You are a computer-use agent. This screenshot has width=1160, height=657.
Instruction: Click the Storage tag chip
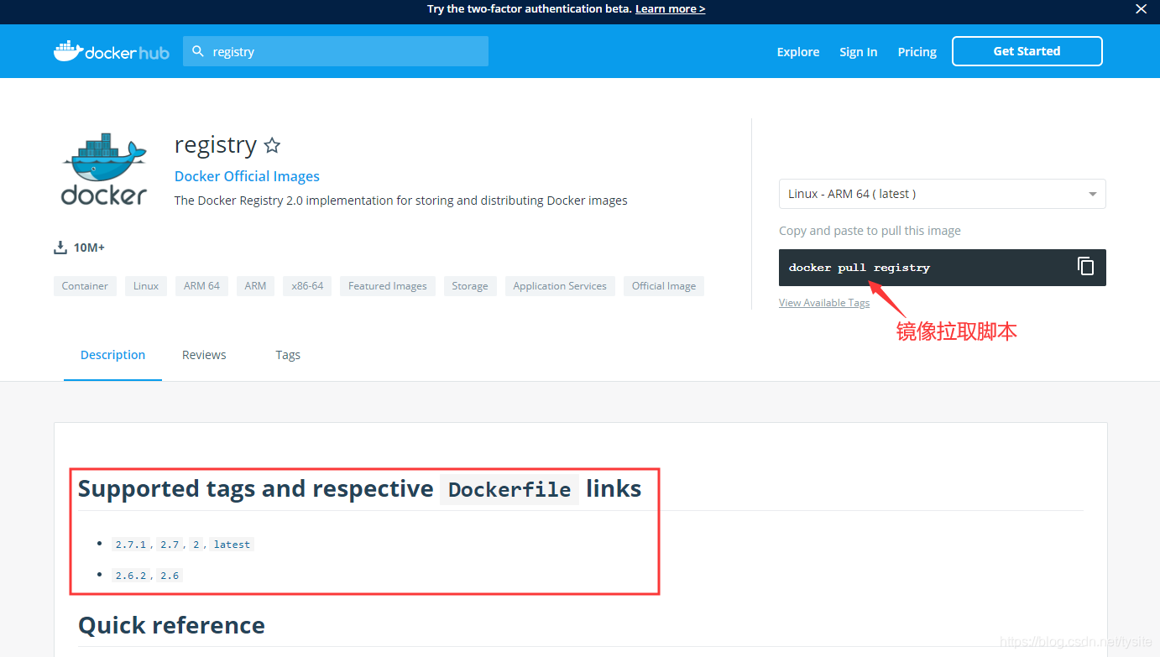pyautogui.click(x=470, y=286)
